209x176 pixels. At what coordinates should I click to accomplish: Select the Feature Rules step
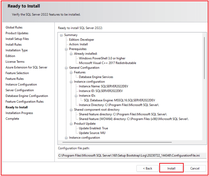click(x=15, y=79)
